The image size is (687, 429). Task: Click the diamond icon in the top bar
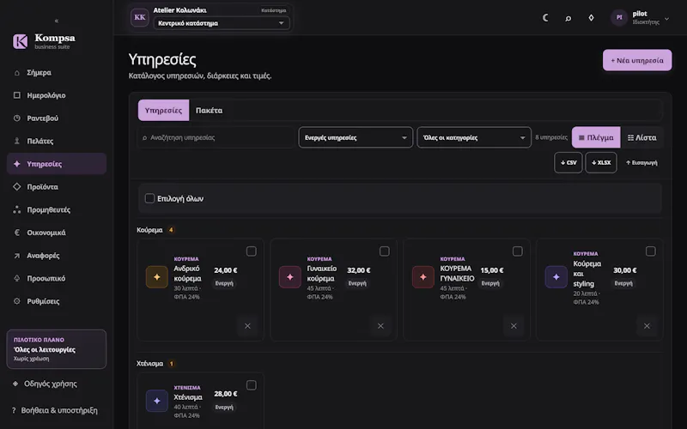tap(591, 18)
